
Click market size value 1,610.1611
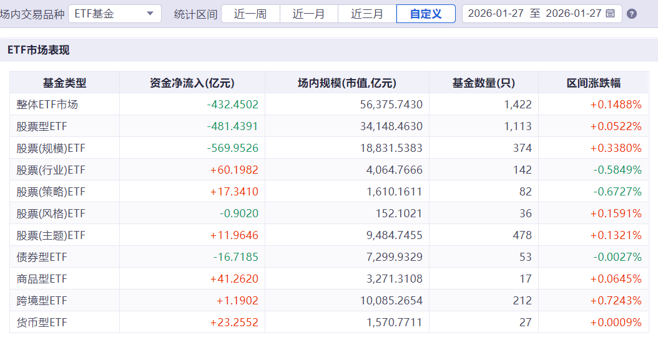[x=395, y=192]
